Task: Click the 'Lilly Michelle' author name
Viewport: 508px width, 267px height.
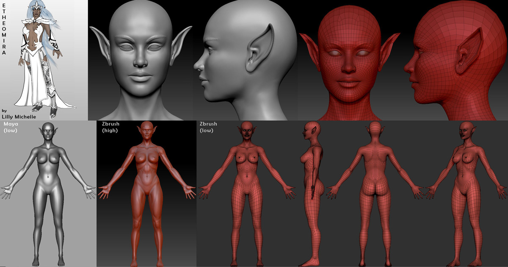Action: click(x=20, y=116)
